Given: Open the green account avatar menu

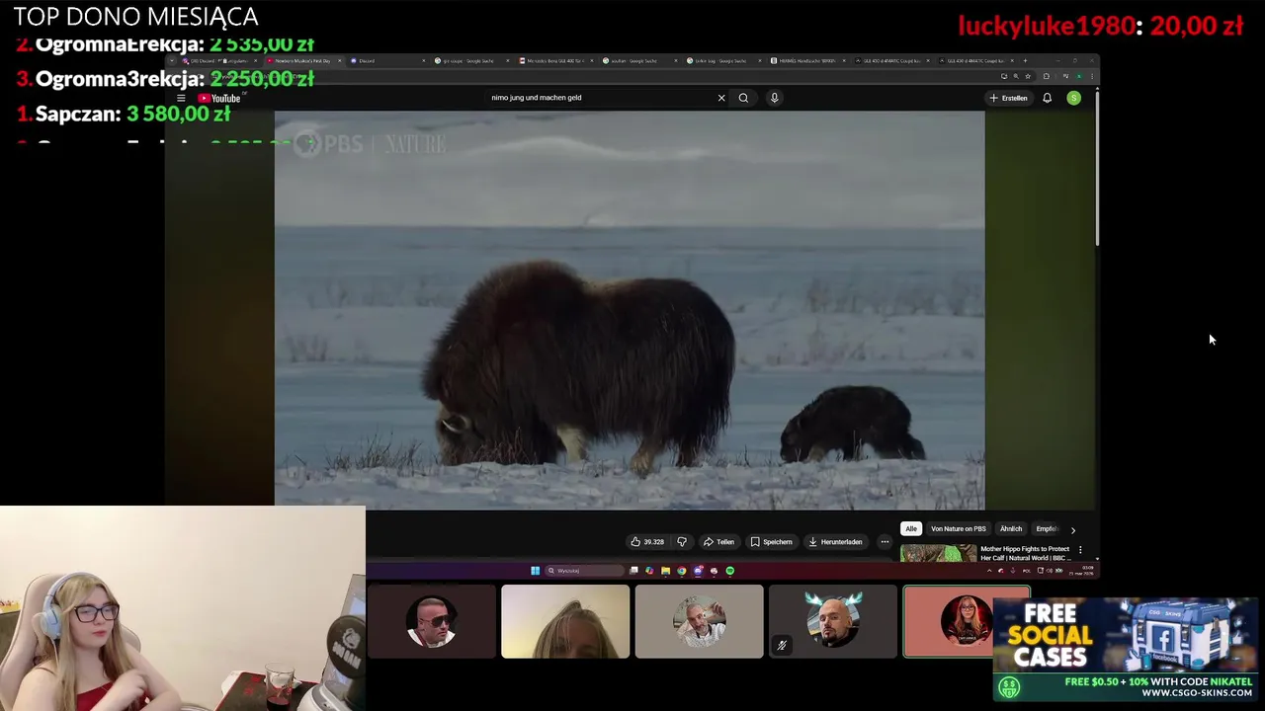Looking at the screenshot, I should (x=1073, y=98).
